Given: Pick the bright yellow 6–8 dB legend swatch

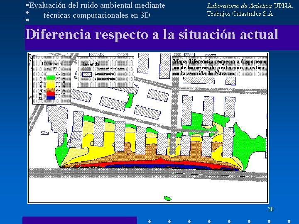Looking at the screenshot, I should [51, 86].
